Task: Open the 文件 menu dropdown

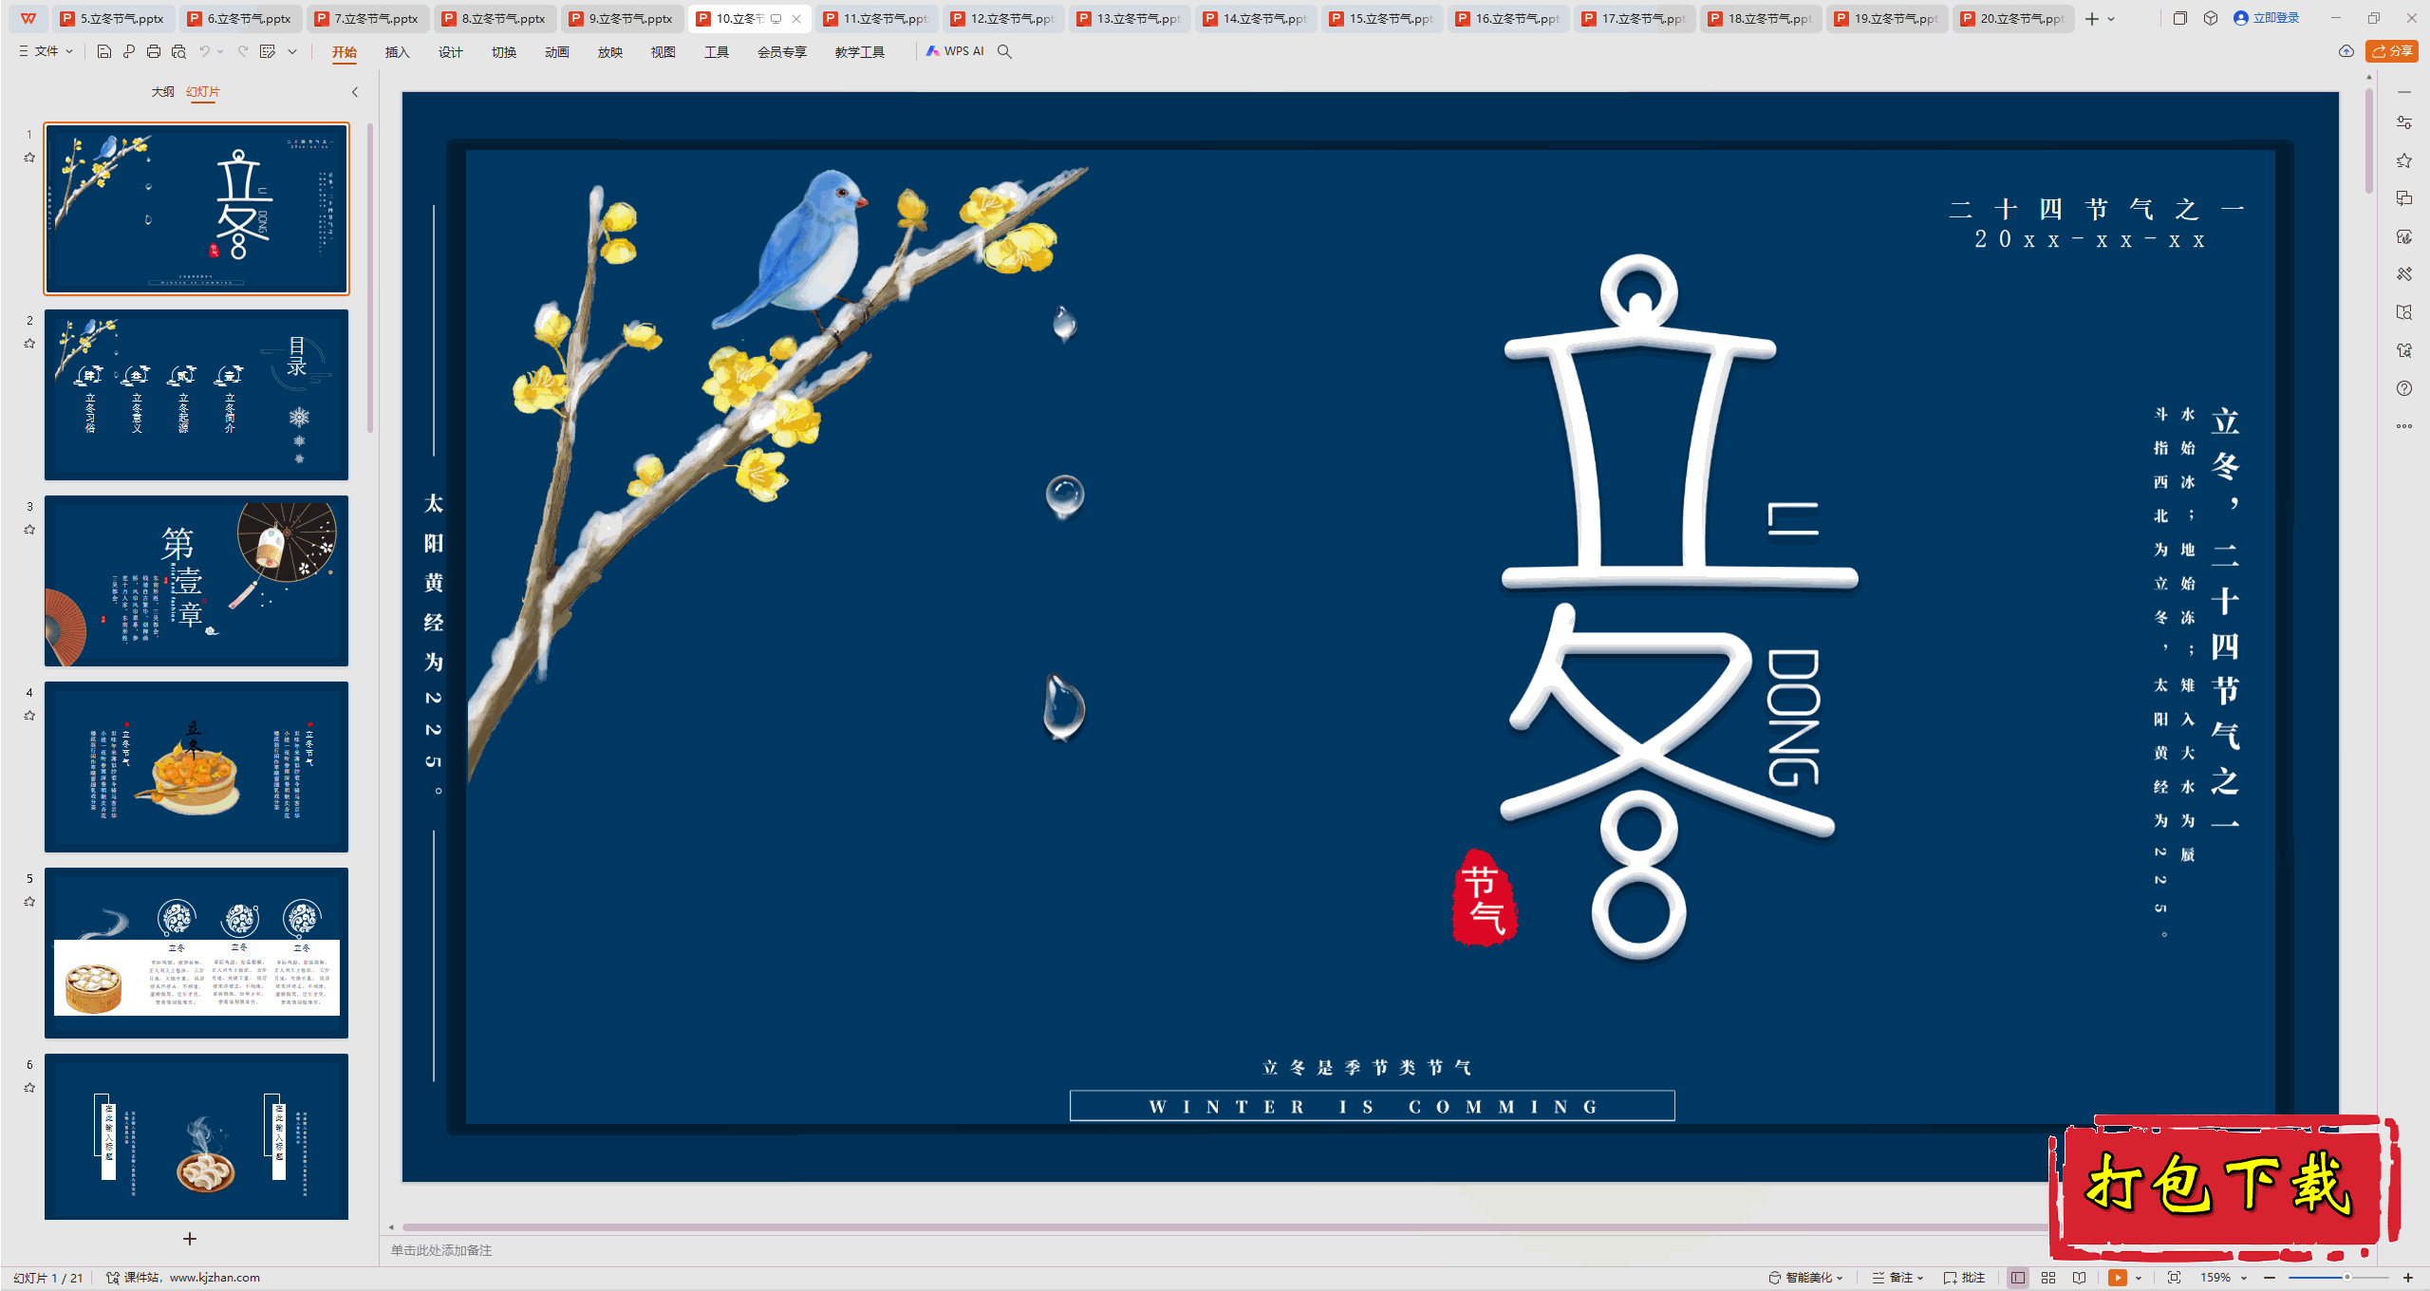Action: click(46, 51)
